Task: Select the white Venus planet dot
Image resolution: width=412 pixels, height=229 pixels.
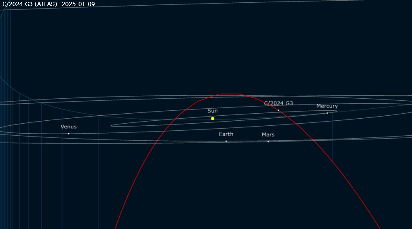Action: pyautogui.click(x=69, y=134)
